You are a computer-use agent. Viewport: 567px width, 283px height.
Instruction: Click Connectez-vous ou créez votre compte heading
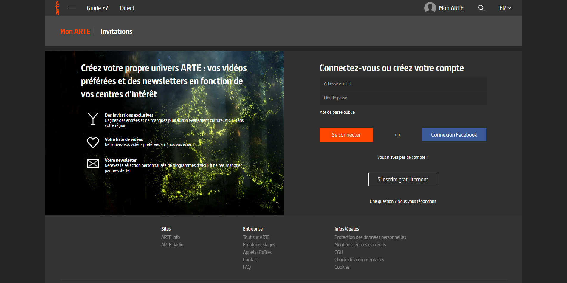[x=392, y=68]
